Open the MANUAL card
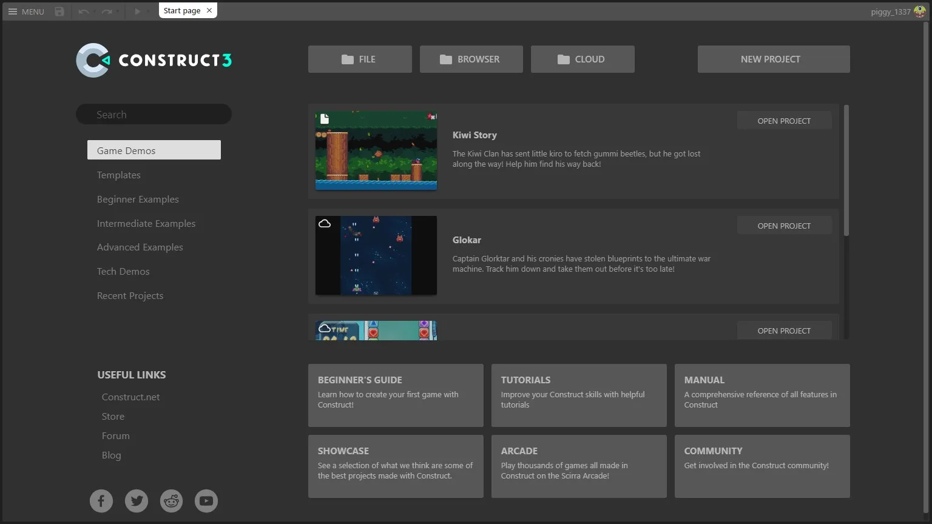The width and height of the screenshot is (932, 524). pos(762,395)
